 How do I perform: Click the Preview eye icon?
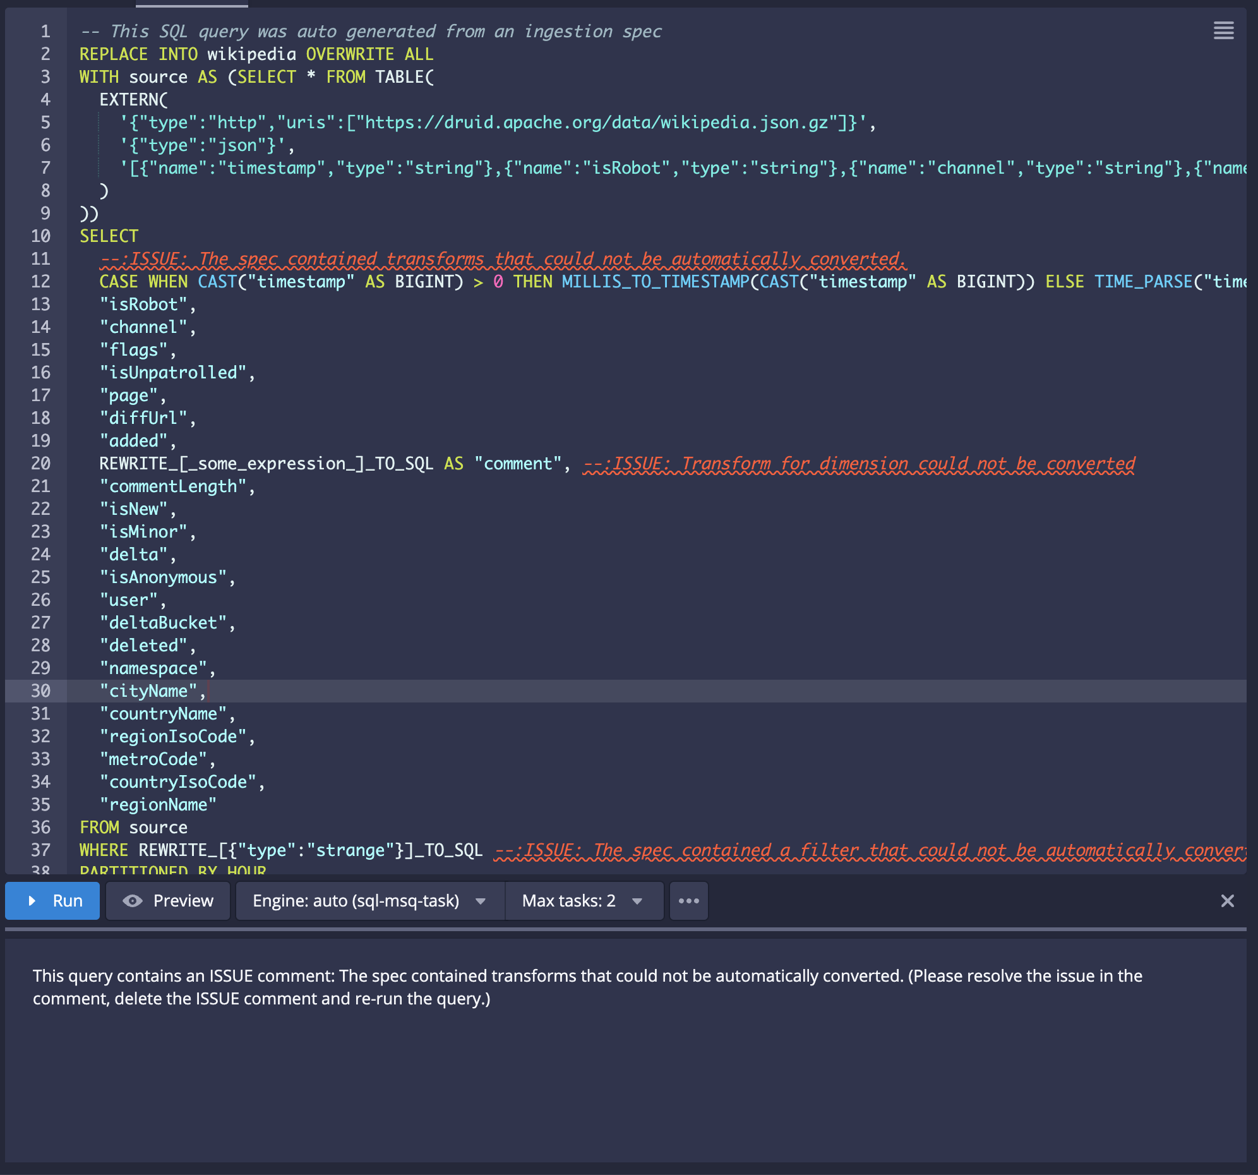pyautogui.click(x=132, y=900)
